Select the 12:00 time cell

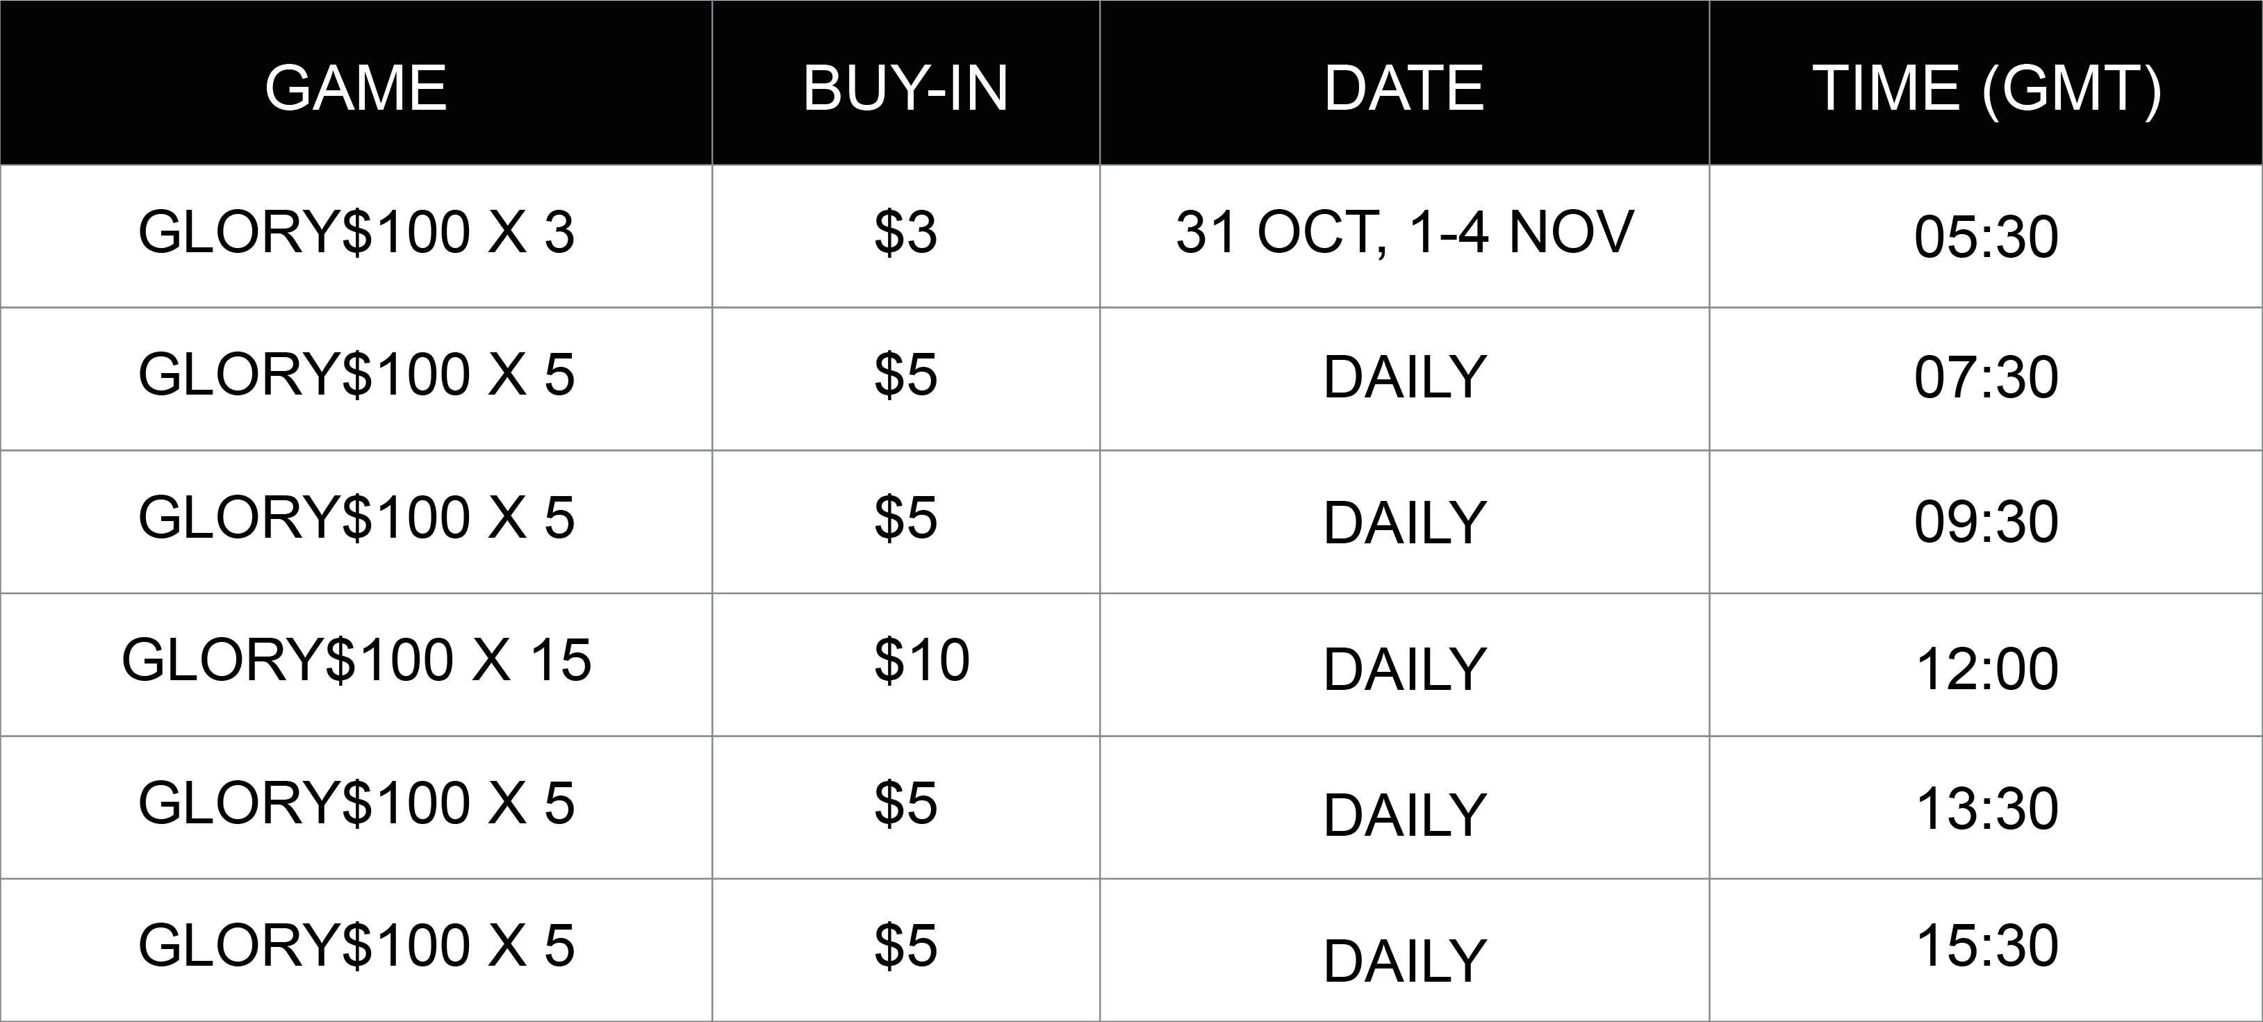pyautogui.click(x=1985, y=664)
